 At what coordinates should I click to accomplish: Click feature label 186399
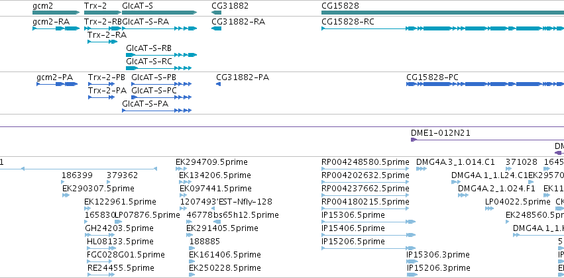pyautogui.click(x=77, y=175)
